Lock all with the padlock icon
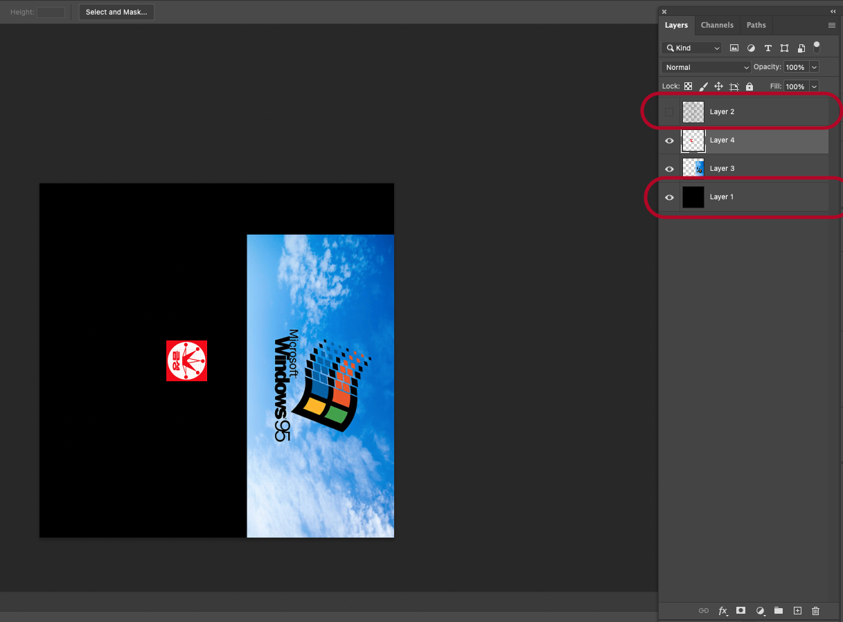Screen dimensions: 843x622 point(749,86)
